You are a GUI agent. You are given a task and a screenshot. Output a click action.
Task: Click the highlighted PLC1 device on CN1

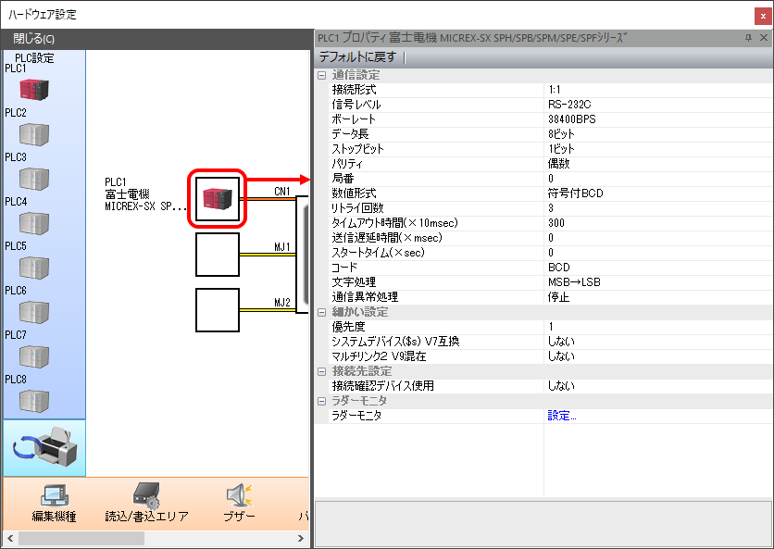pos(218,198)
